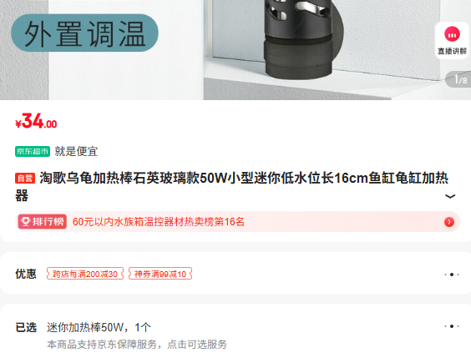The height and width of the screenshot is (358, 471).
Task: Tap the red arrow on ranking banner
Action: coord(449,222)
